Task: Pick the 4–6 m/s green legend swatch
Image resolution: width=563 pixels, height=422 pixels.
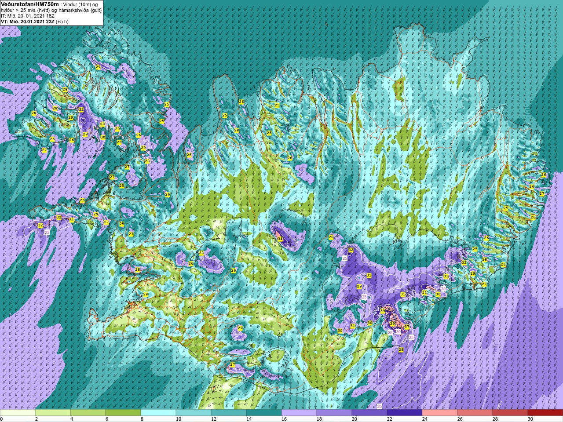Action: coord(88,413)
